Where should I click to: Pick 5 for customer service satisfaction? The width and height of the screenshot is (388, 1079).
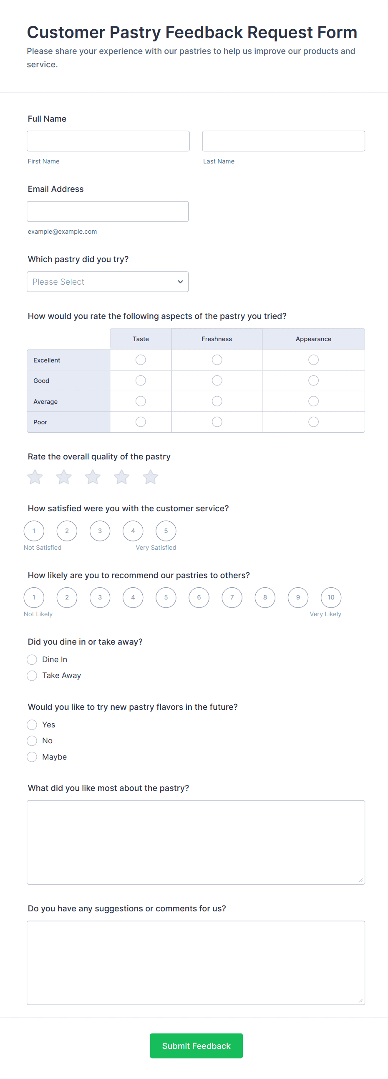tap(166, 531)
